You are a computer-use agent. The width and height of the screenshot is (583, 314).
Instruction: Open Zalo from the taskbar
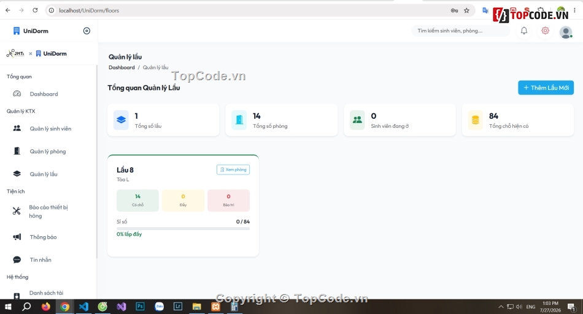(x=159, y=307)
